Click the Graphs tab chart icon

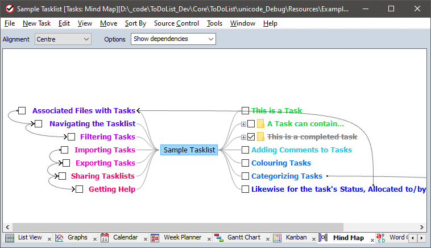(59, 238)
